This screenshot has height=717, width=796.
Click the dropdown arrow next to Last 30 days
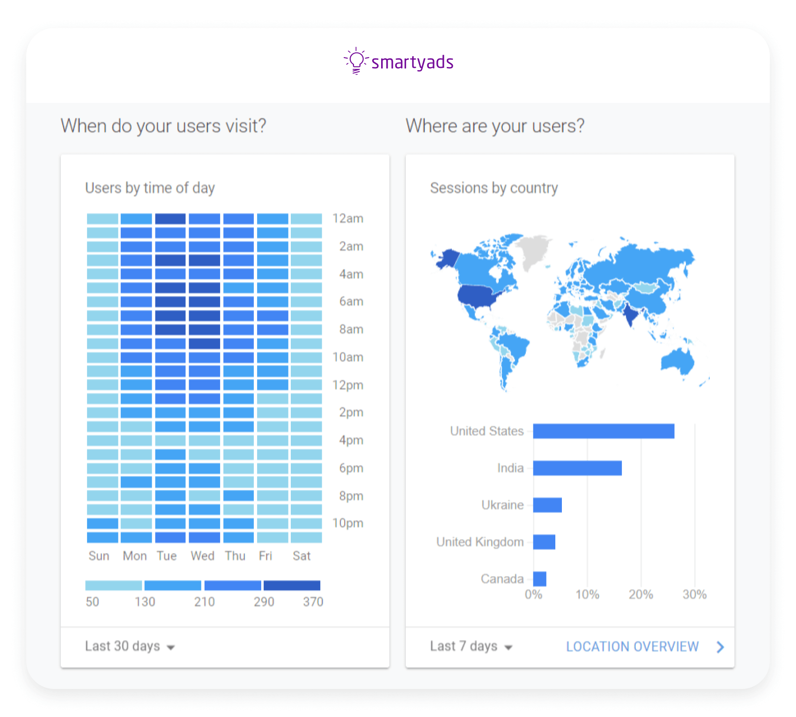coord(171,647)
